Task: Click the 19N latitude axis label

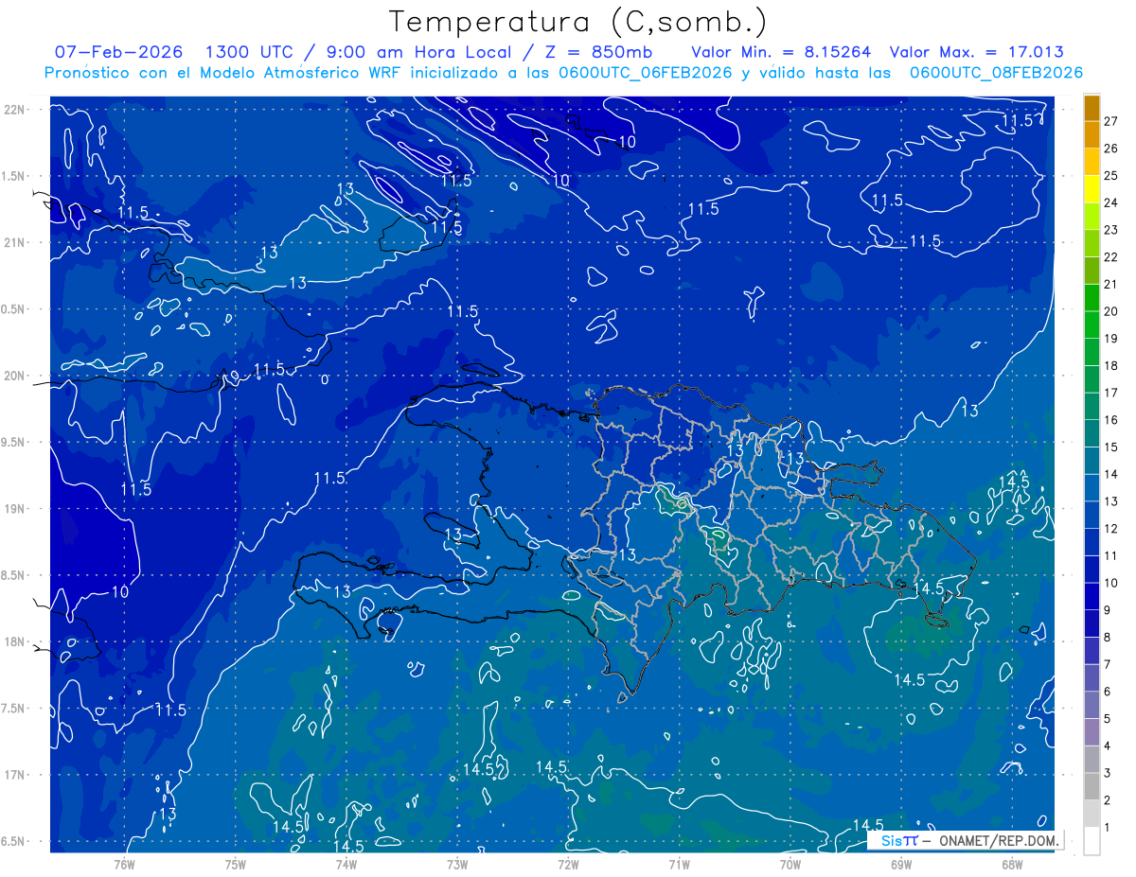Action: point(14,509)
